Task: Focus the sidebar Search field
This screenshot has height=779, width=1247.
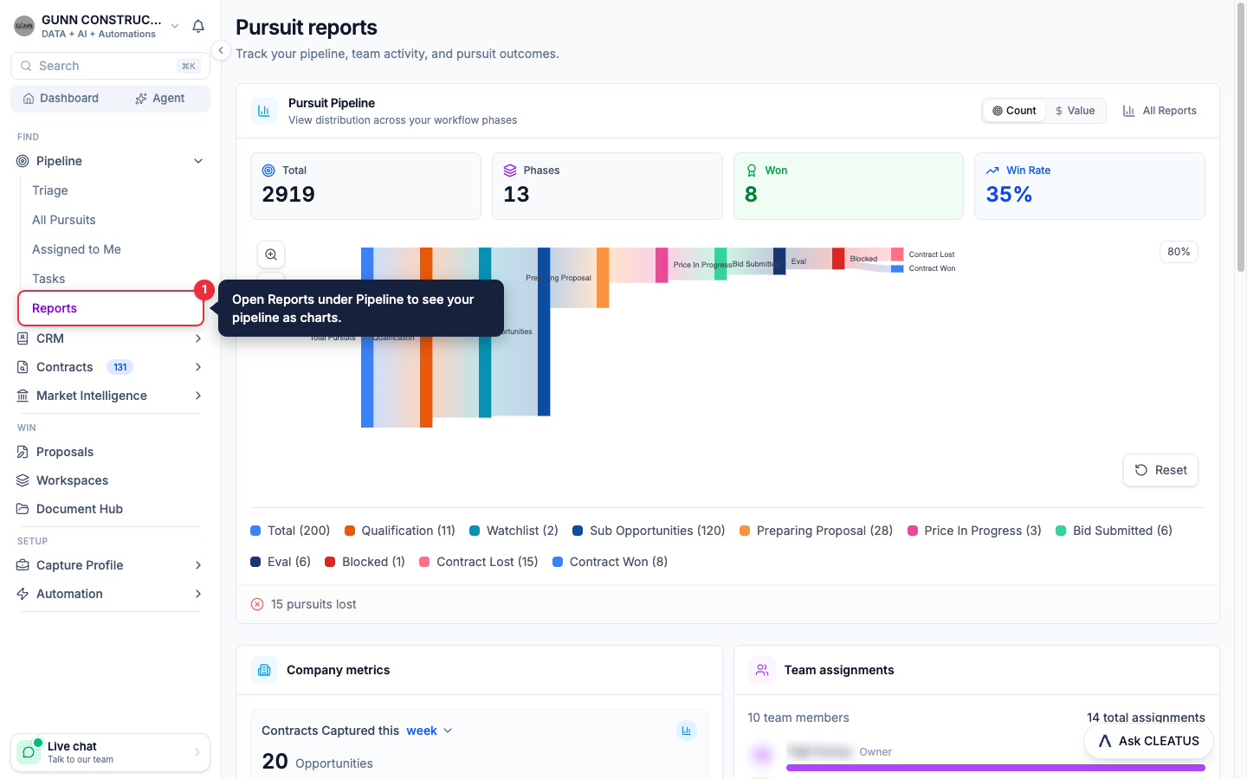Action: click(110, 66)
